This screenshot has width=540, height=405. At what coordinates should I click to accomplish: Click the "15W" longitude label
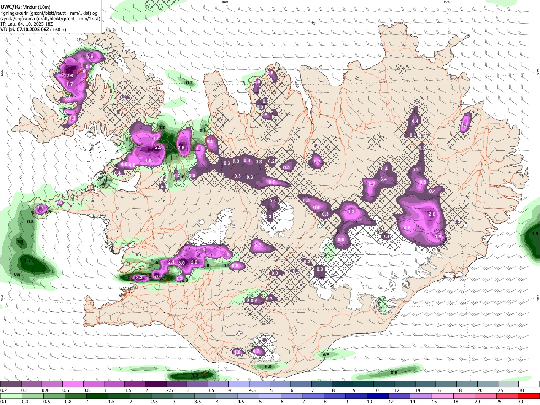(x=447, y=2)
